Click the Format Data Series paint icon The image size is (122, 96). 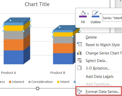click(79, 91)
